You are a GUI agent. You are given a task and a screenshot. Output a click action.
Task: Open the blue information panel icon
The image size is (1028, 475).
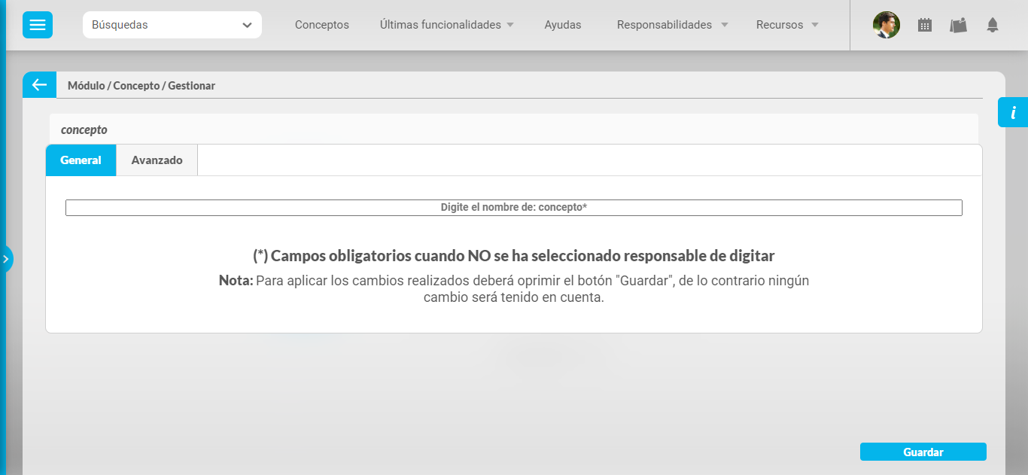(x=1013, y=113)
